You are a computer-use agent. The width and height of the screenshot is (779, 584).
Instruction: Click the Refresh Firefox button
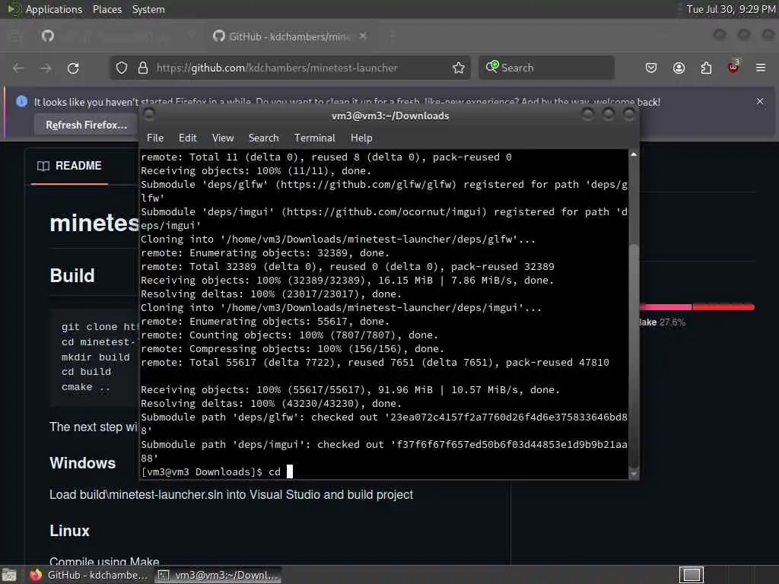coord(87,125)
